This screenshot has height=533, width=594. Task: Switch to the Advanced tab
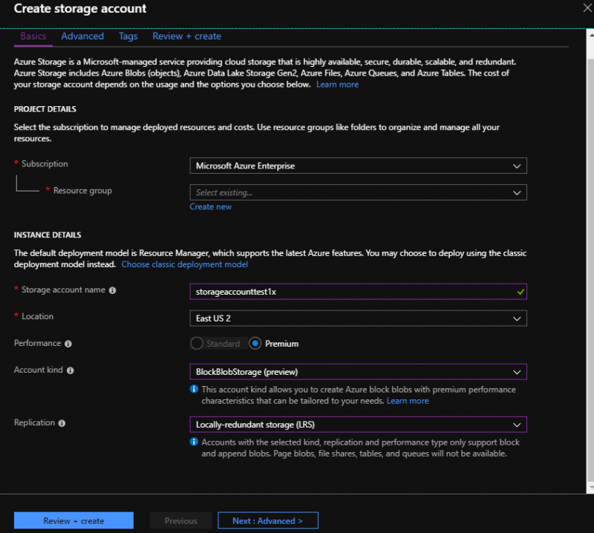(x=82, y=36)
